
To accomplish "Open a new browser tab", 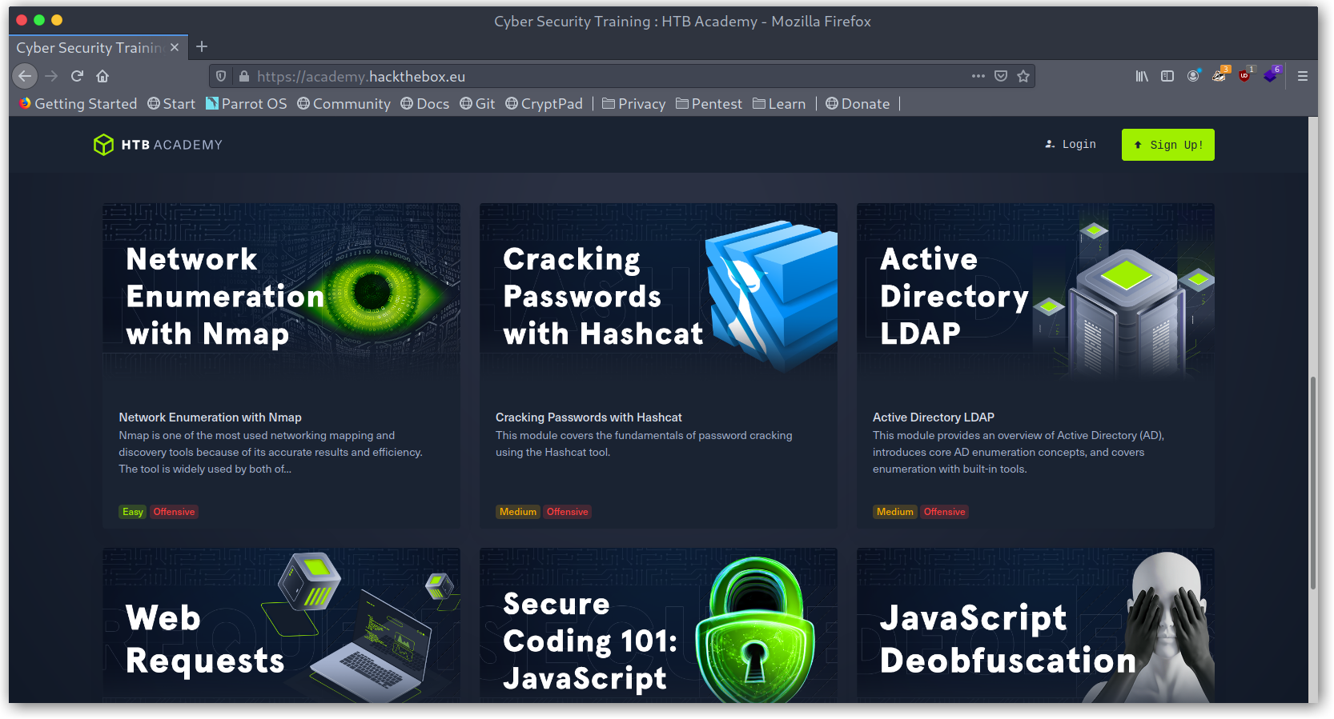I will pos(202,47).
